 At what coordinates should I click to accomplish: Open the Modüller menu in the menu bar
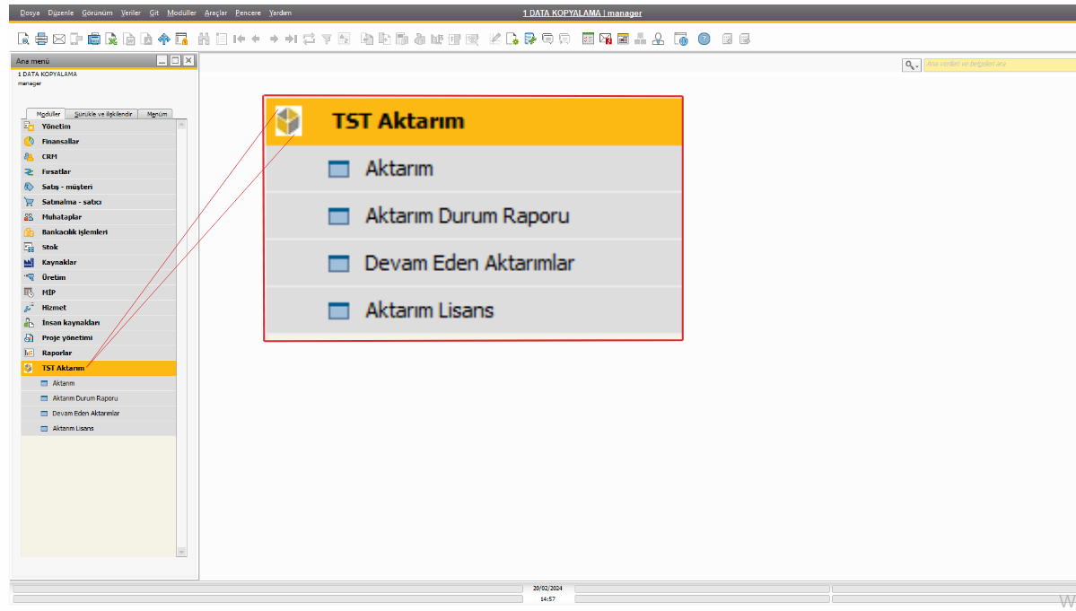pyautogui.click(x=181, y=13)
